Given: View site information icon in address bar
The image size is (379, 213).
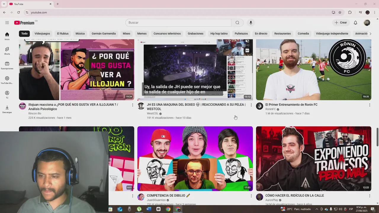Looking at the screenshot, I should click(x=27, y=12).
